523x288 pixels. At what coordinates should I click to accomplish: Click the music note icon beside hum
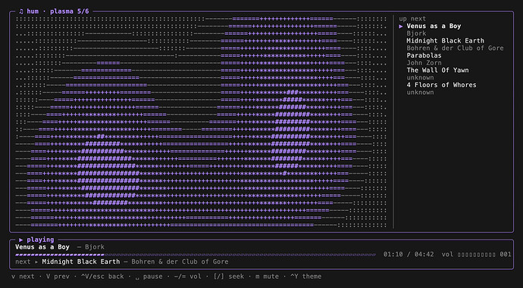click(x=21, y=11)
